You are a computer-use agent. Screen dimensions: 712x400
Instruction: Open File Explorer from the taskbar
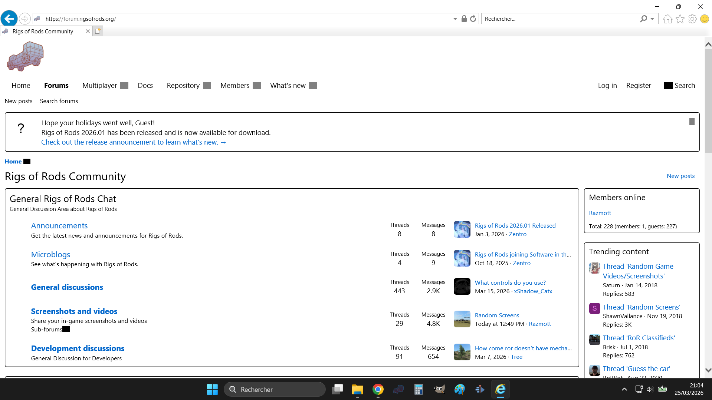tap(357, 389)
